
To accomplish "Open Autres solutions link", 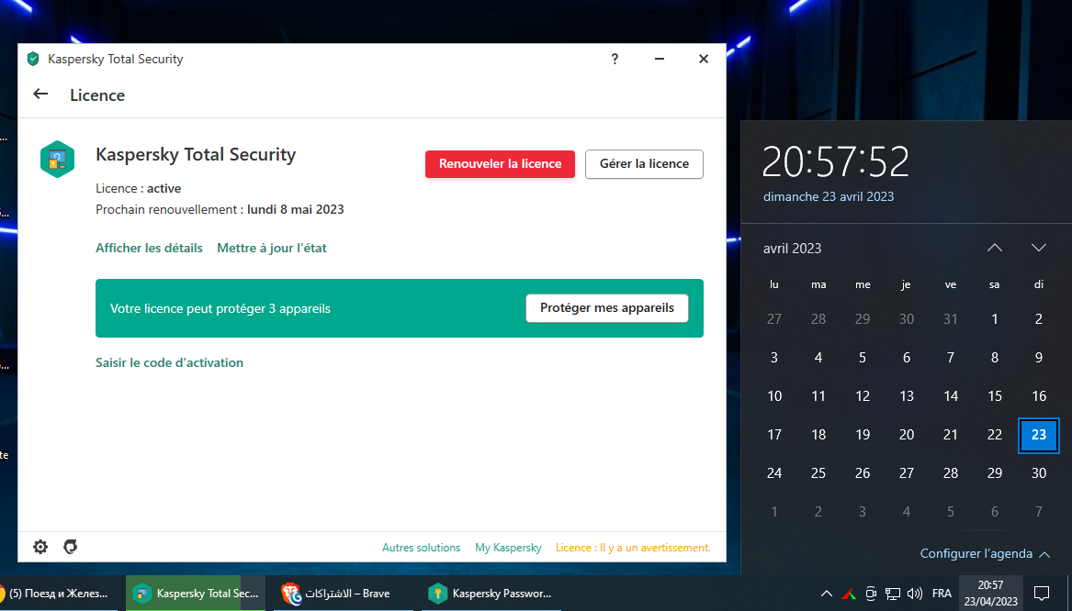I will (421, 548).
